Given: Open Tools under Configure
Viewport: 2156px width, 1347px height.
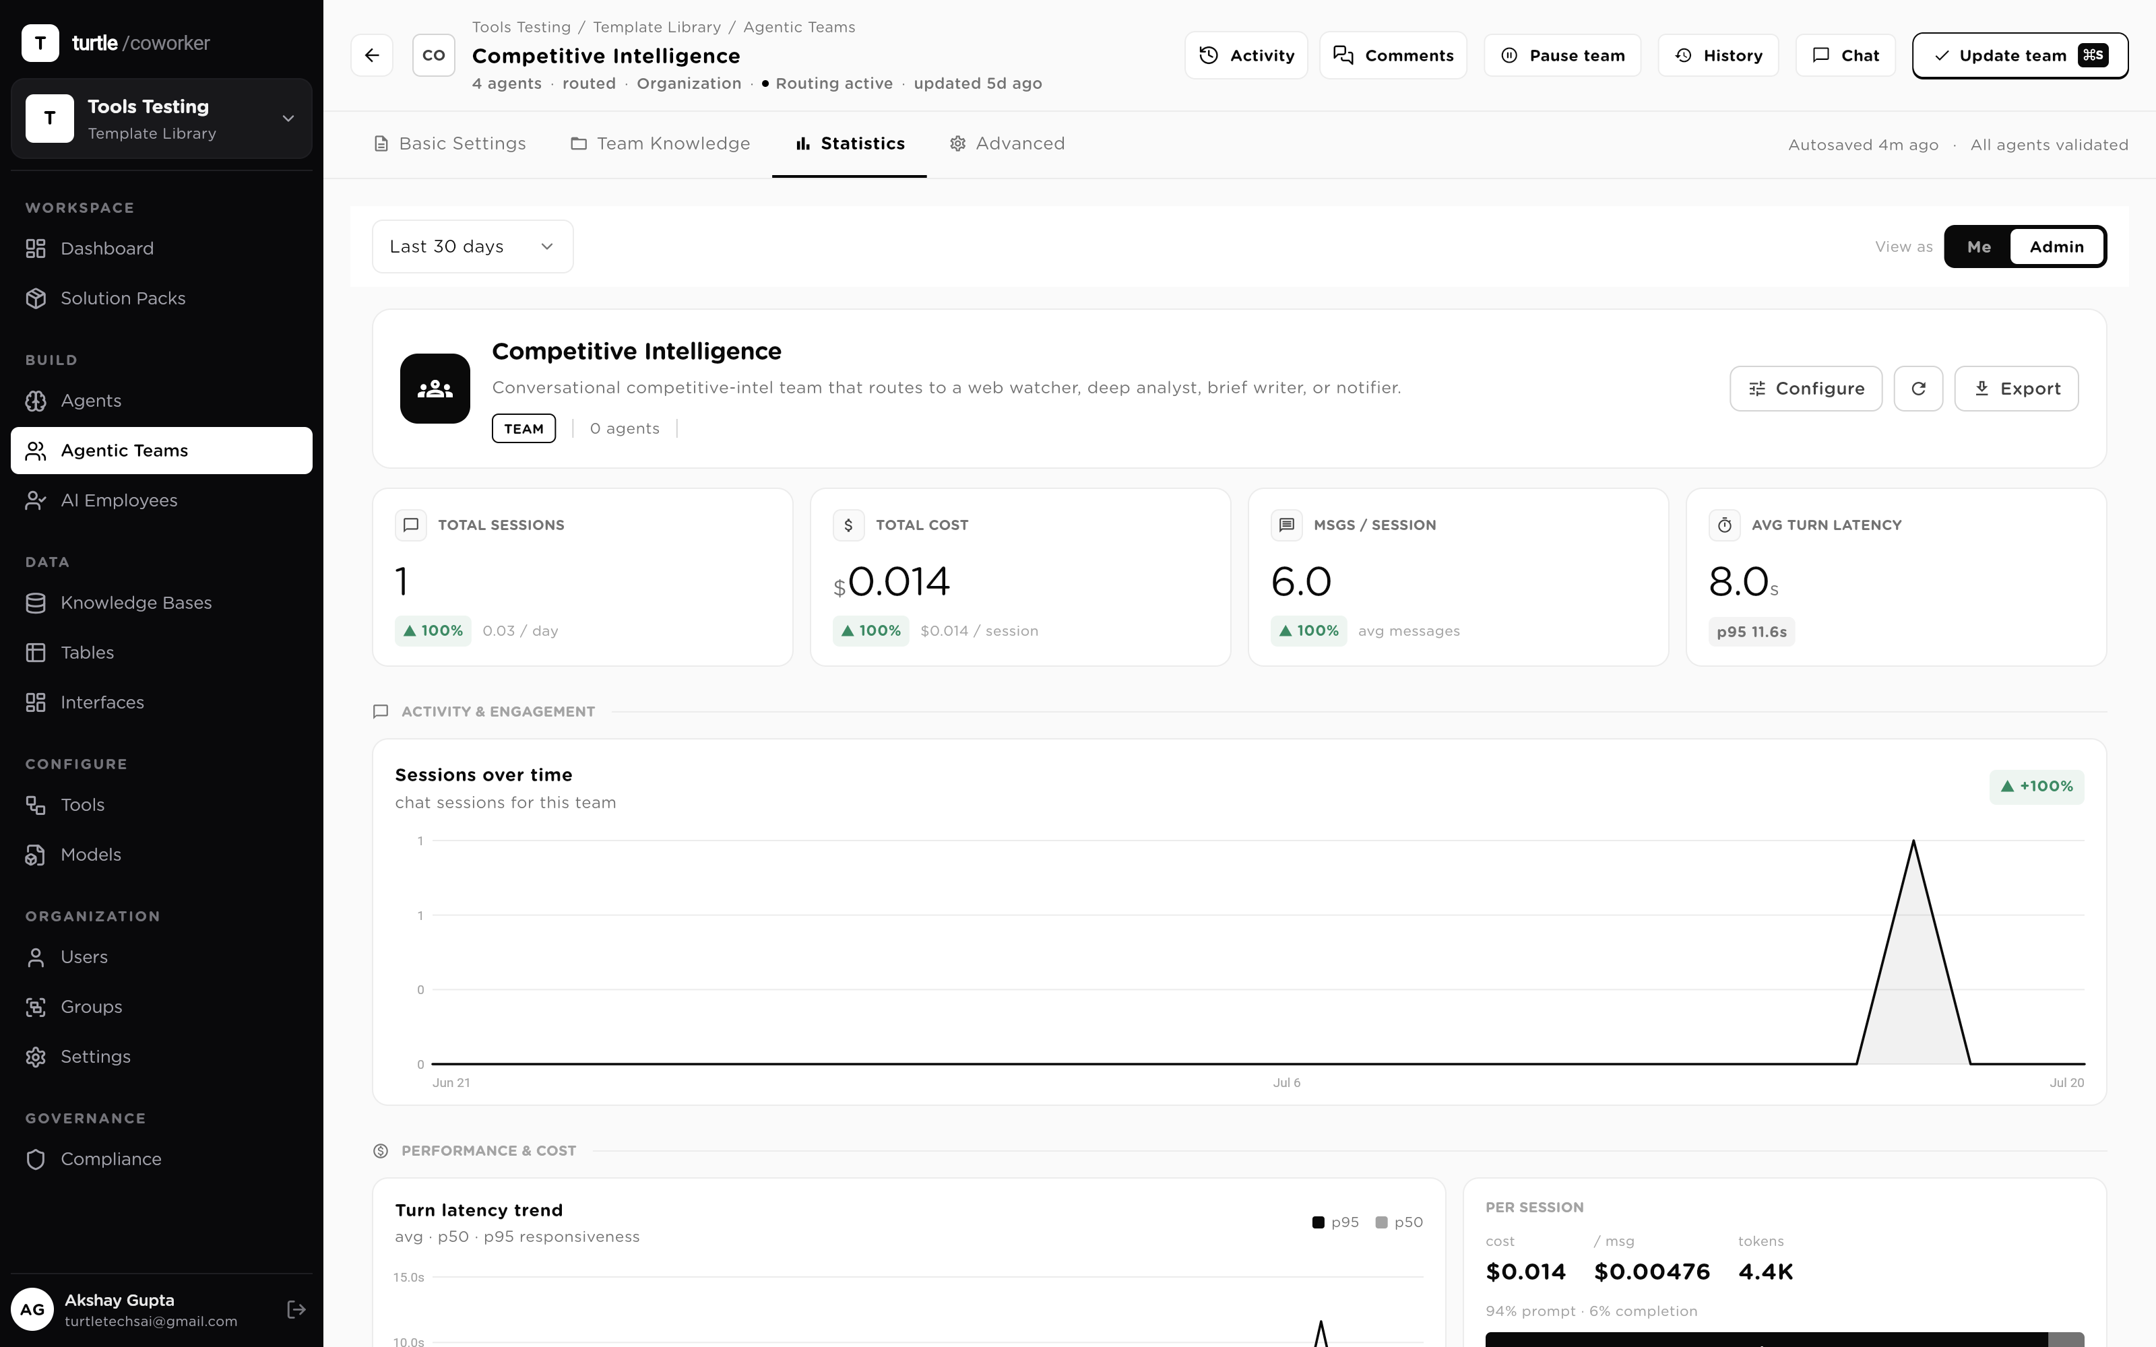Looking at the screenshot, I should [x=161, y=806].
